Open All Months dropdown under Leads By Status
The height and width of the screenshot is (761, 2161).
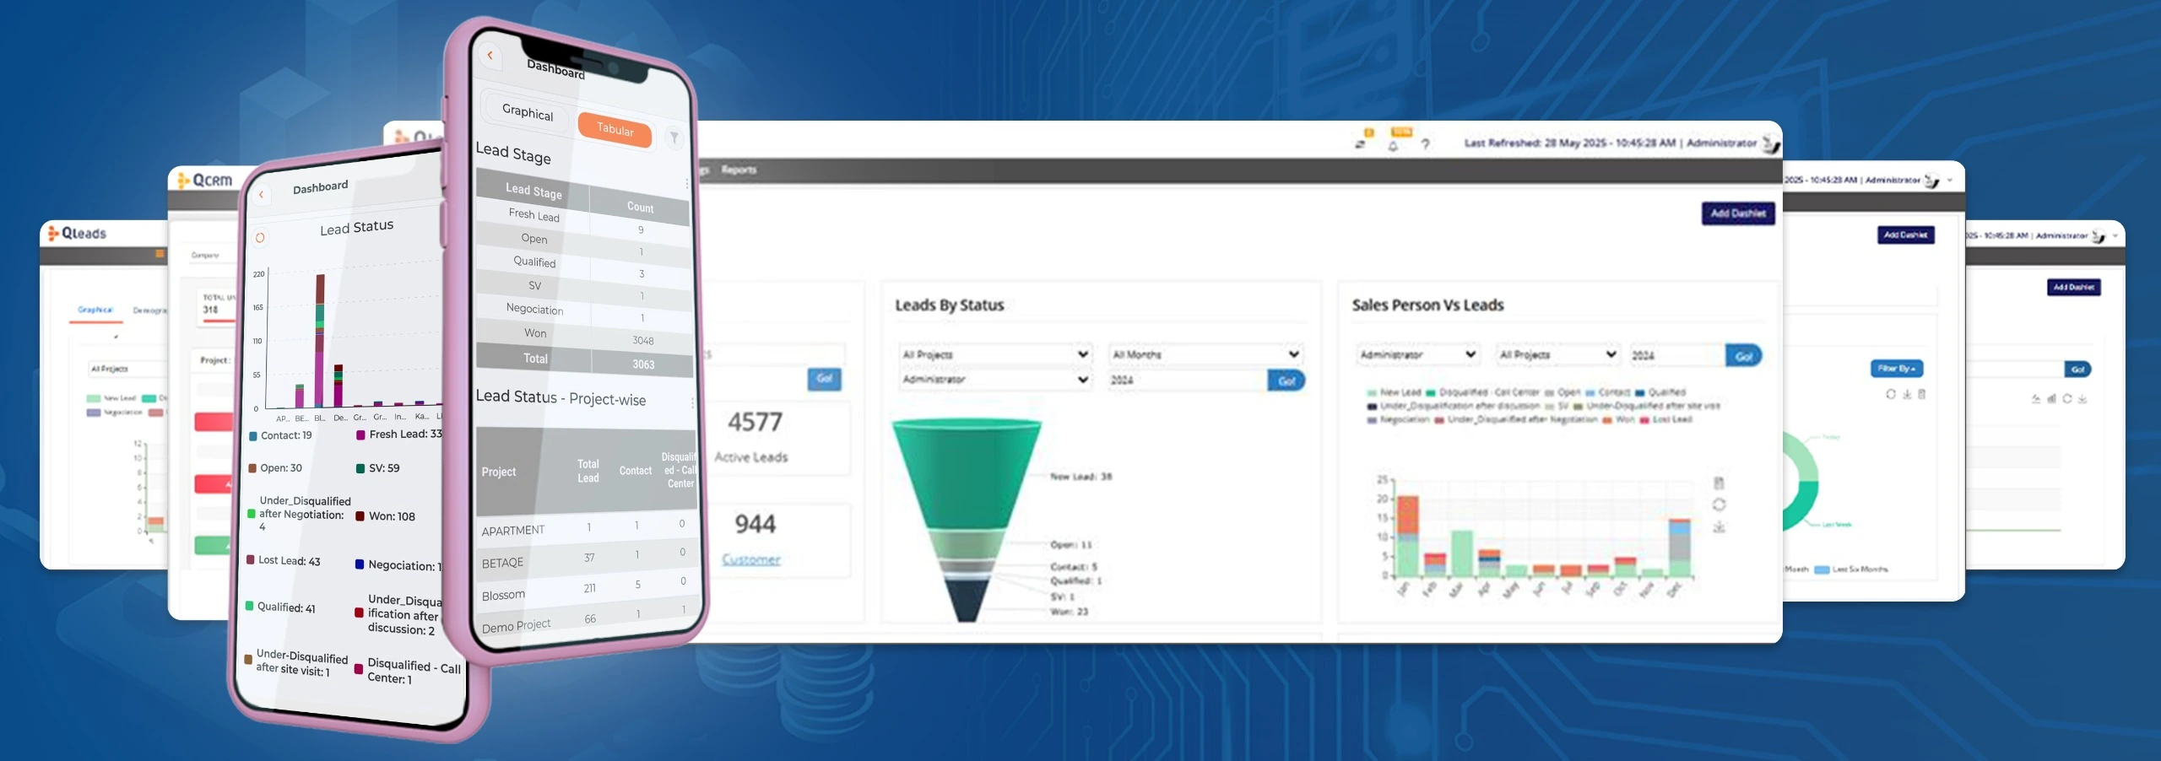tap(1205, 354)
